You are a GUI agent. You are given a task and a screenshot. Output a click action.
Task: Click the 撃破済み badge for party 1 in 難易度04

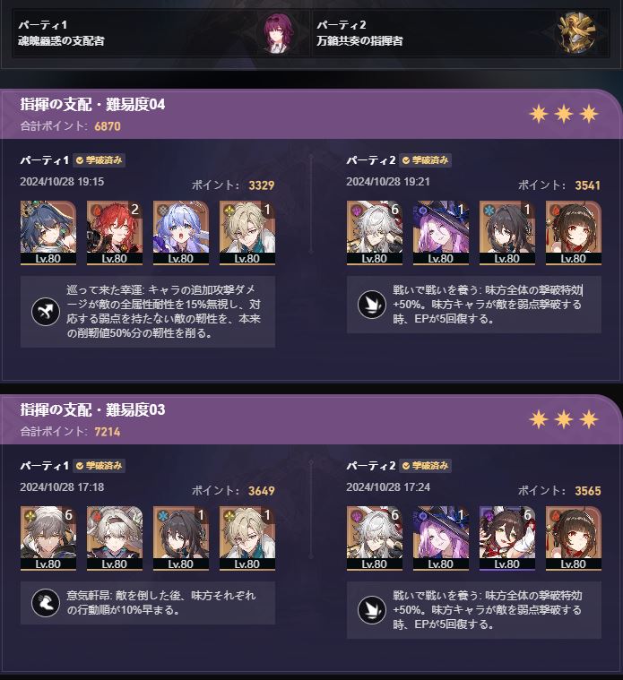point(99,160)
